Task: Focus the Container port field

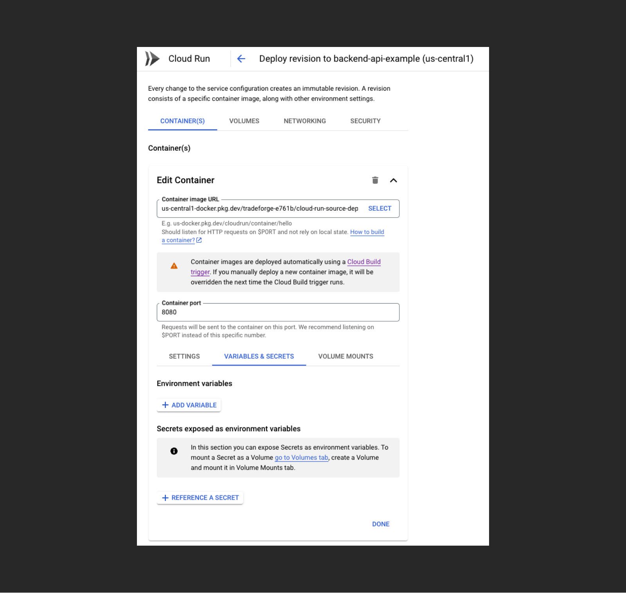Action: [278, 312]
